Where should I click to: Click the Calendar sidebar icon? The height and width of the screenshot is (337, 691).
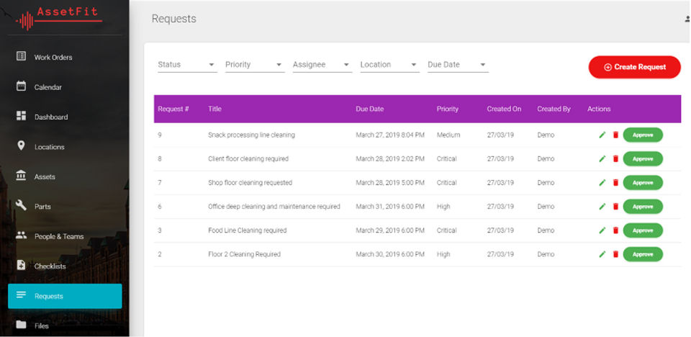click(21, 86)
